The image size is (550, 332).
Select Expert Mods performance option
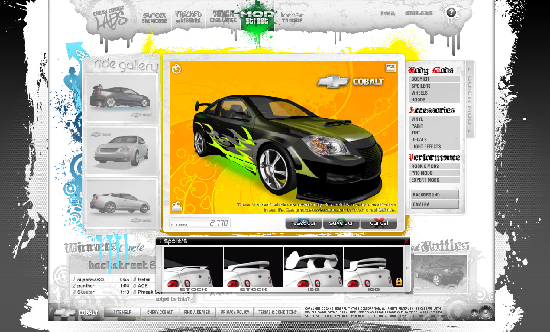point(435,180)
